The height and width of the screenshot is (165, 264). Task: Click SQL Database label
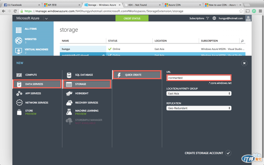(x=84, y=75)
